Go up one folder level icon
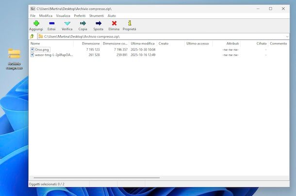Viewport: 296px width, 196px height. [x=32, y=36]
